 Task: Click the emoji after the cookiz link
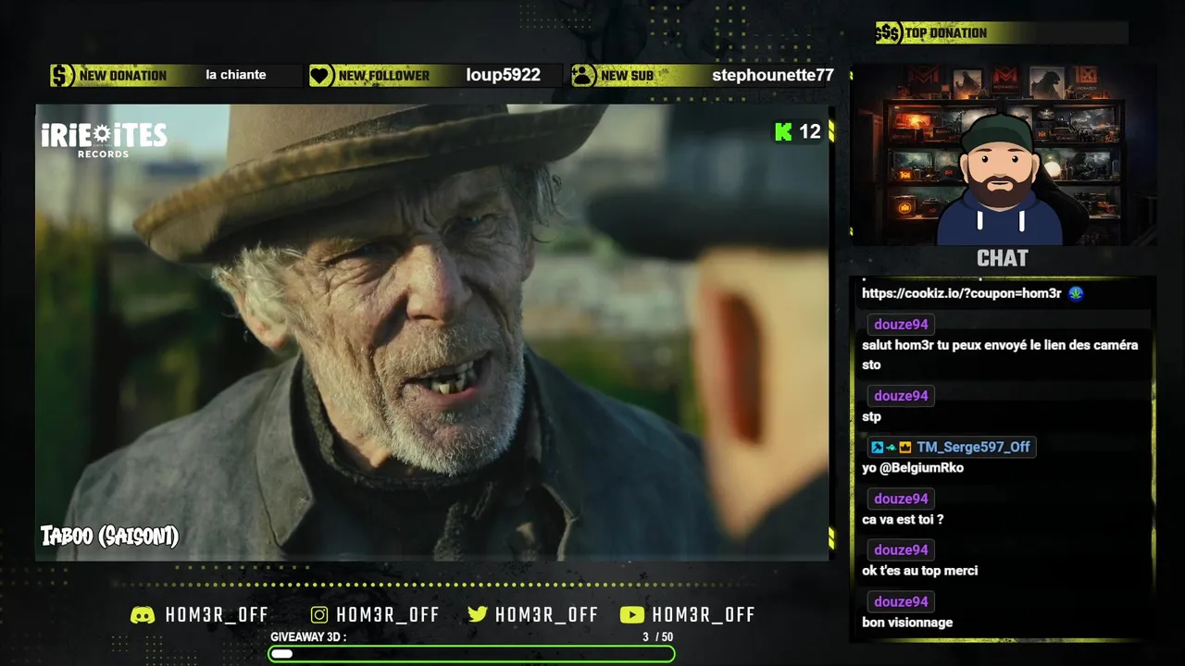(1076, 293)
